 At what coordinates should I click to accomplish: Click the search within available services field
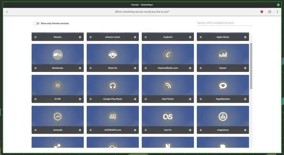224,23
